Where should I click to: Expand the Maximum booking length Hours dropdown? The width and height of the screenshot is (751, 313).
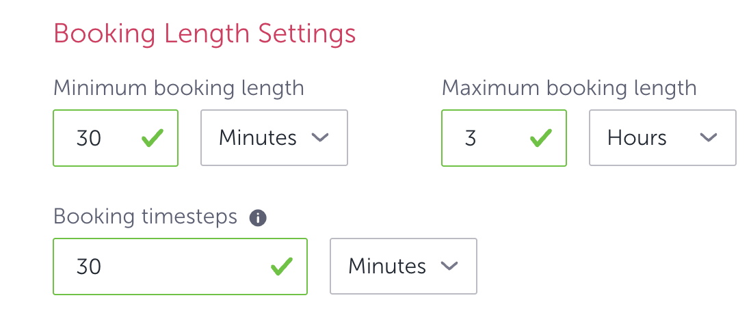(662, 138)
